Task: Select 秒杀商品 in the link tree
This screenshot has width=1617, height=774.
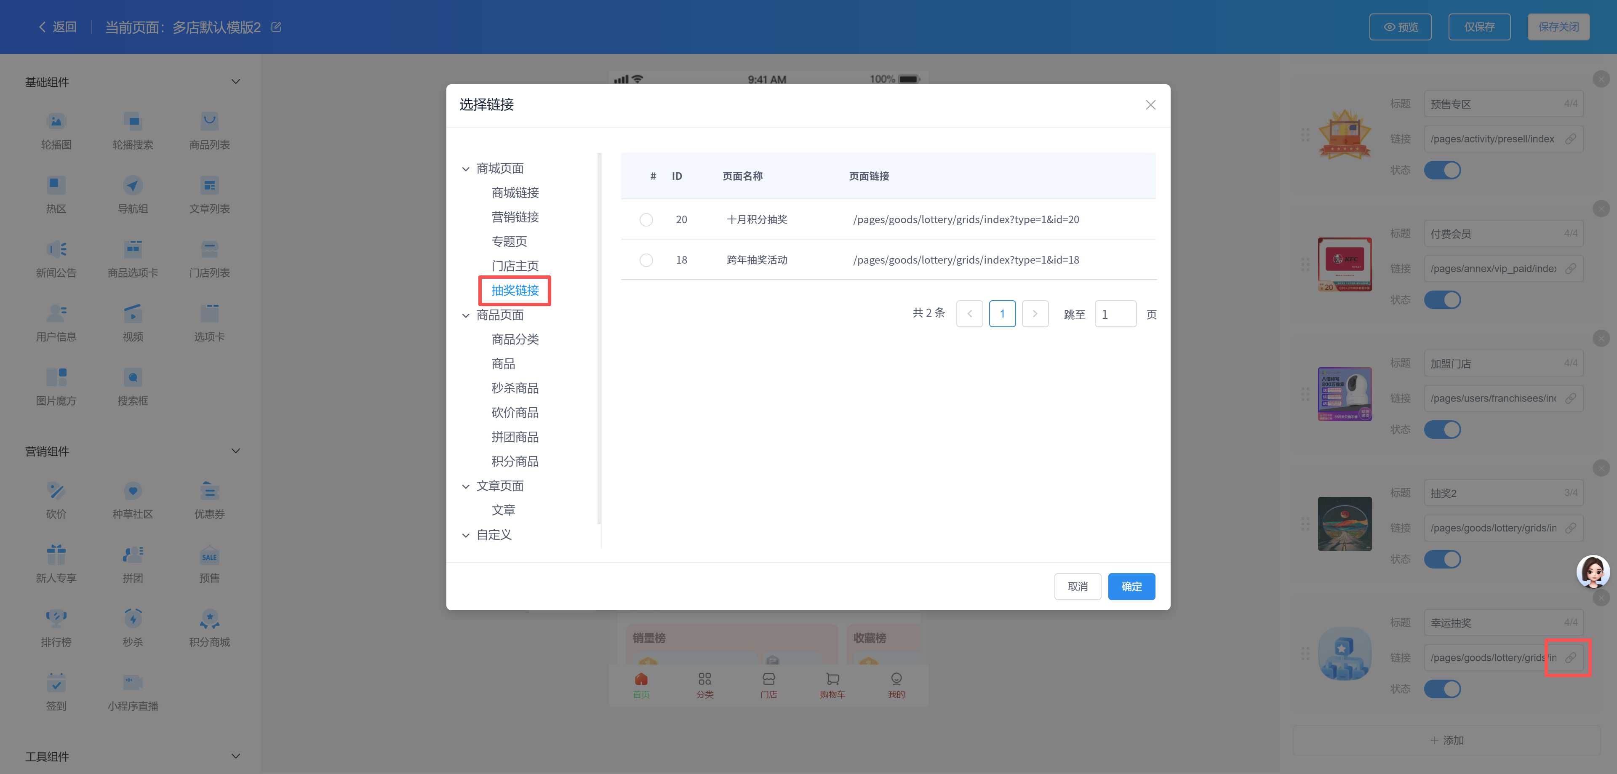Action: pos(515,388)
